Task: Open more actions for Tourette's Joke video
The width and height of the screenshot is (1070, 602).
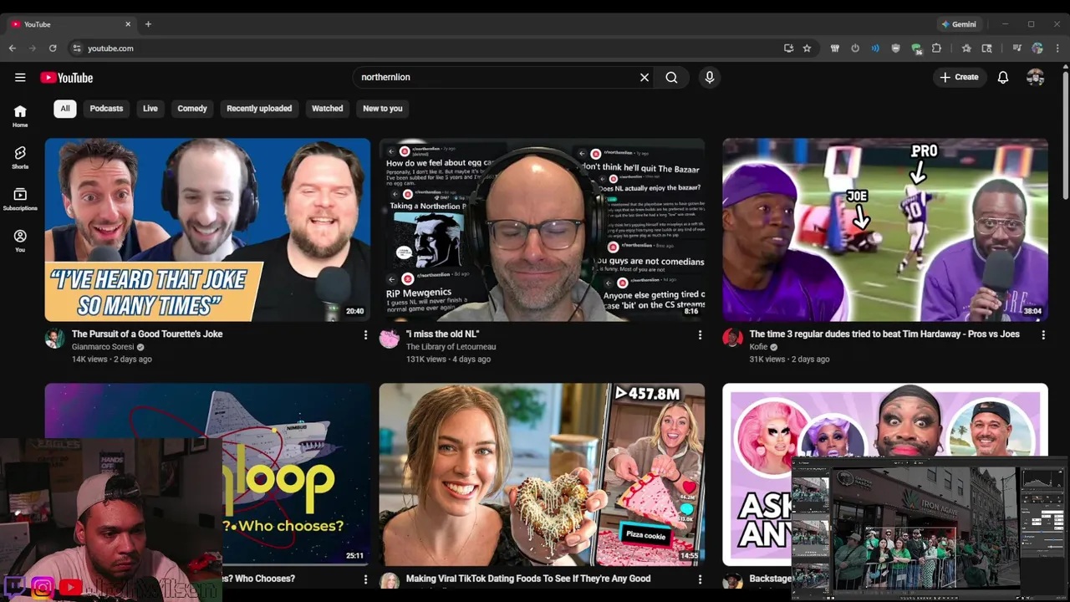Action: click(x=365, y=334)
